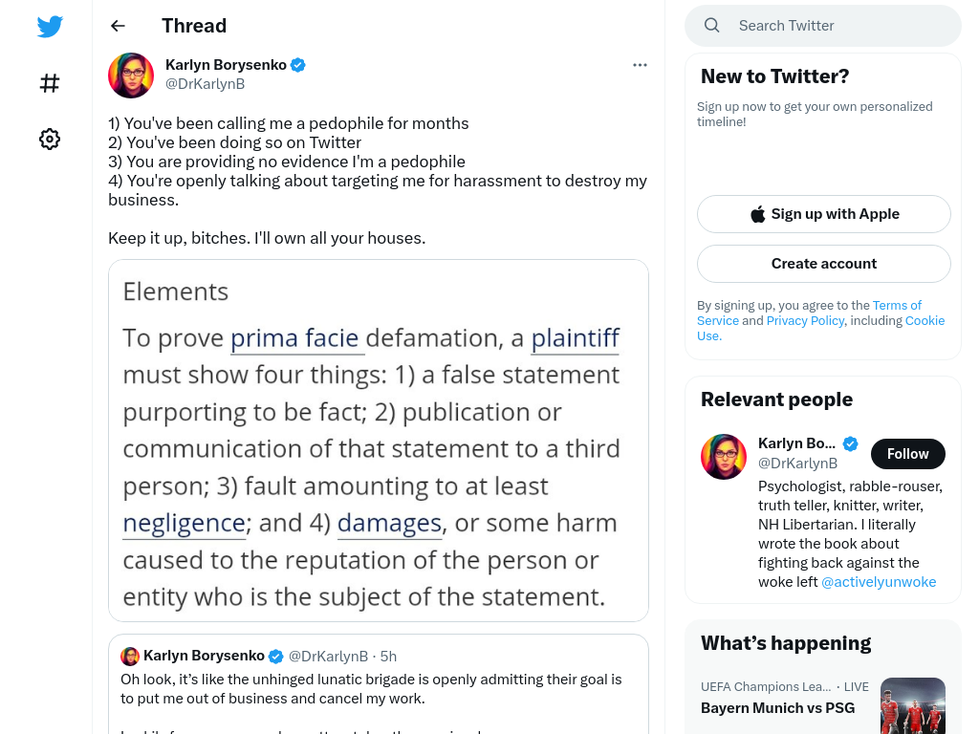Click Karlyn Borysenko's tweet author avatar
The image size is (979, 734).
[131, 76]
